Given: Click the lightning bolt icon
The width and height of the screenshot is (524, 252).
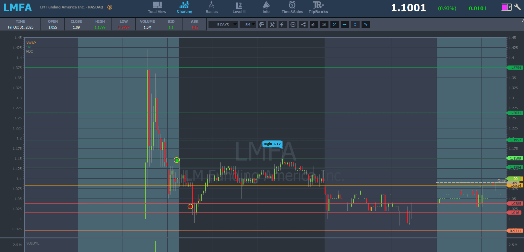Looking at the screenshot, I should pos(282,25).
